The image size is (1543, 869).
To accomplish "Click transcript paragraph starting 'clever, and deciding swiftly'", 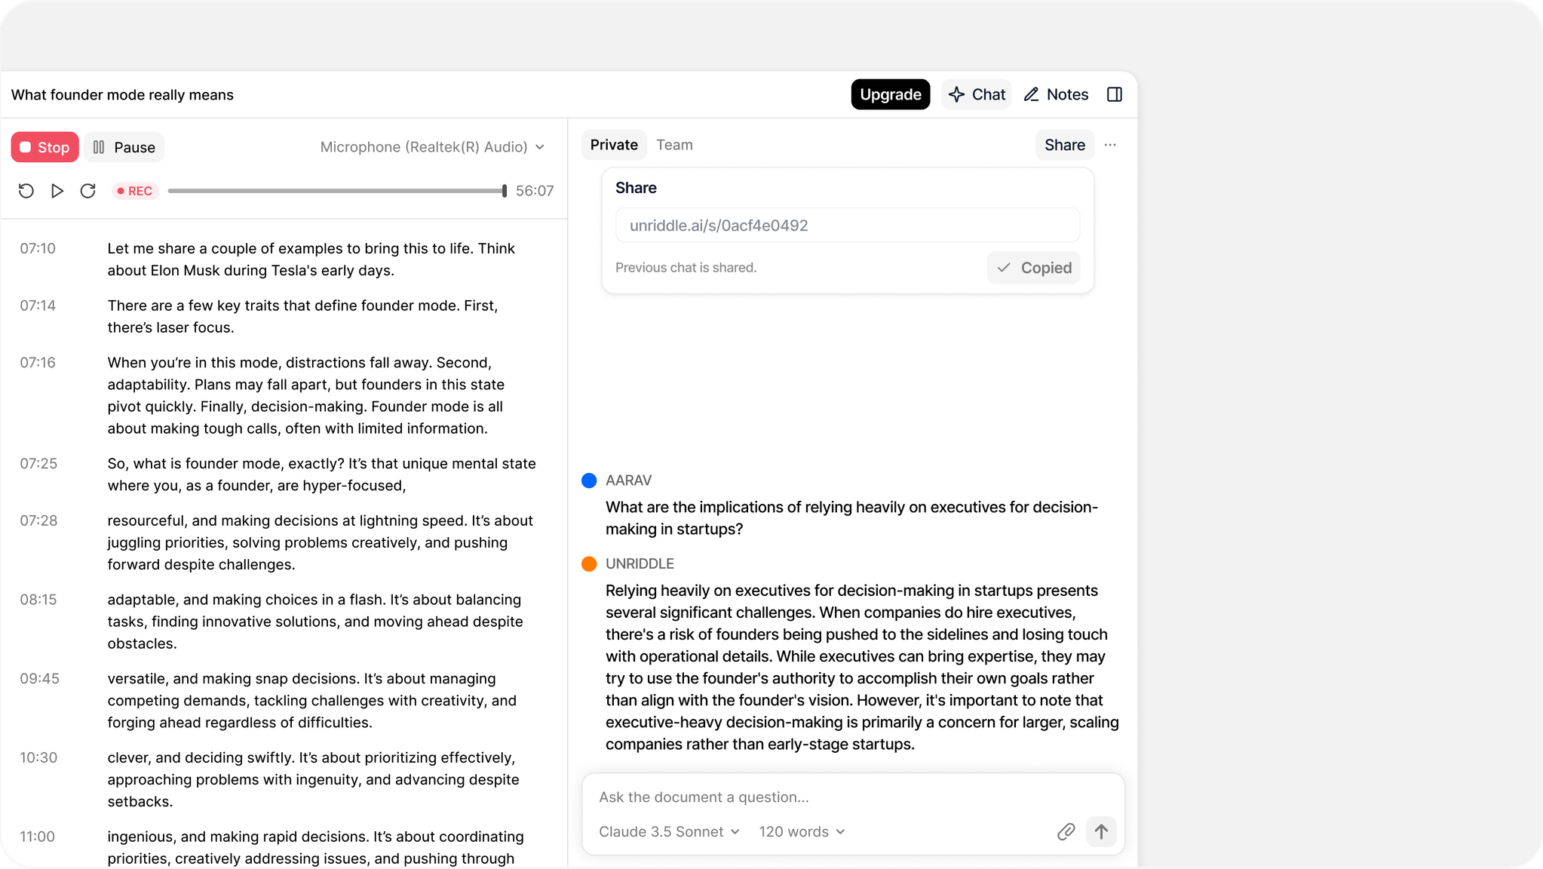I will [313, 779].
